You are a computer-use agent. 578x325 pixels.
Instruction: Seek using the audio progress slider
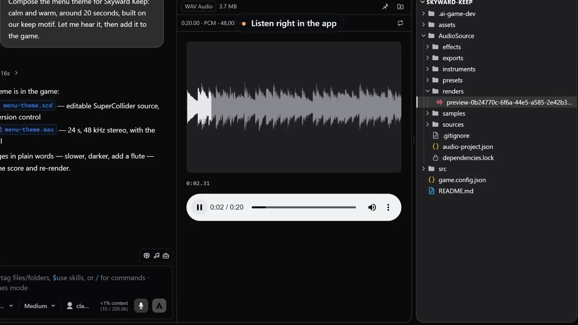pyautogui.click(x=304, y=207)
